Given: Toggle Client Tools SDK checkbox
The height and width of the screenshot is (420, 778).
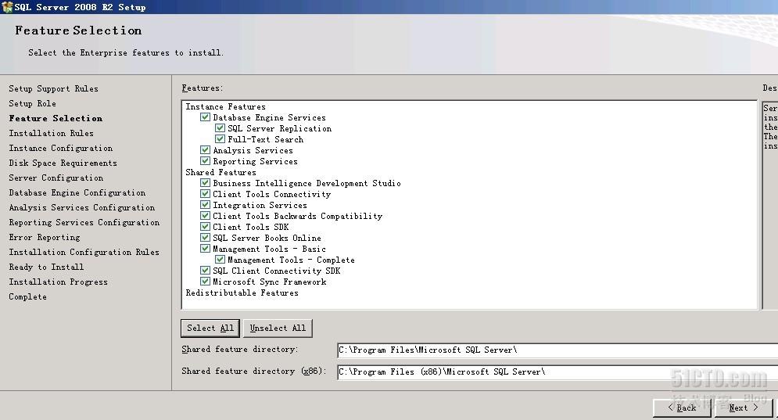Looking at the screenshot, I should tap(205, 226).
